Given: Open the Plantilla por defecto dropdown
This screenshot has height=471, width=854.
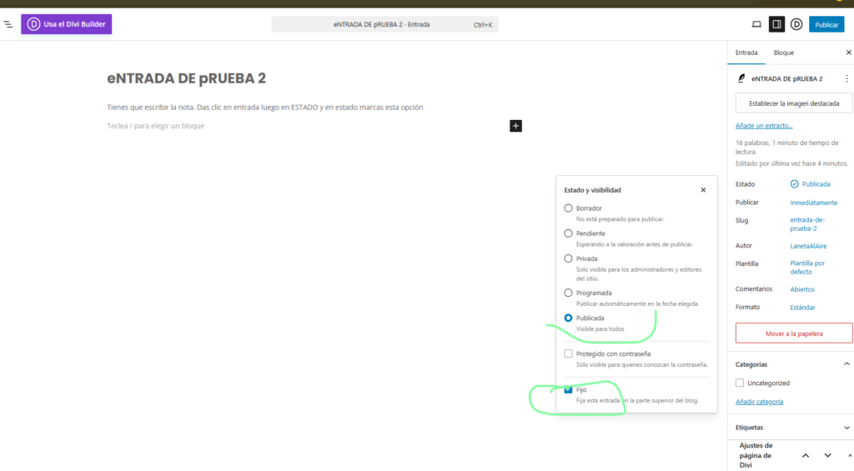Looking at the screenshot, I should [x=806, y=268].
